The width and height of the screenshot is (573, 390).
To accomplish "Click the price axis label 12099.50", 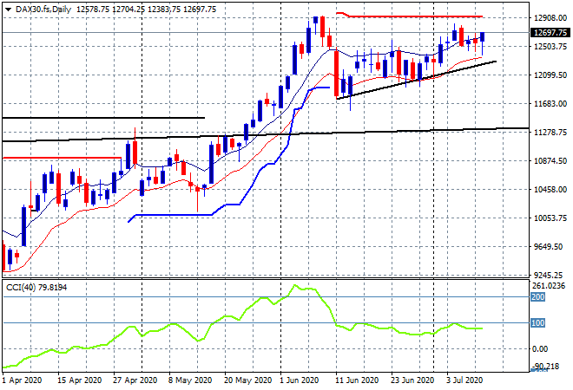I will [x=550, y=75].
